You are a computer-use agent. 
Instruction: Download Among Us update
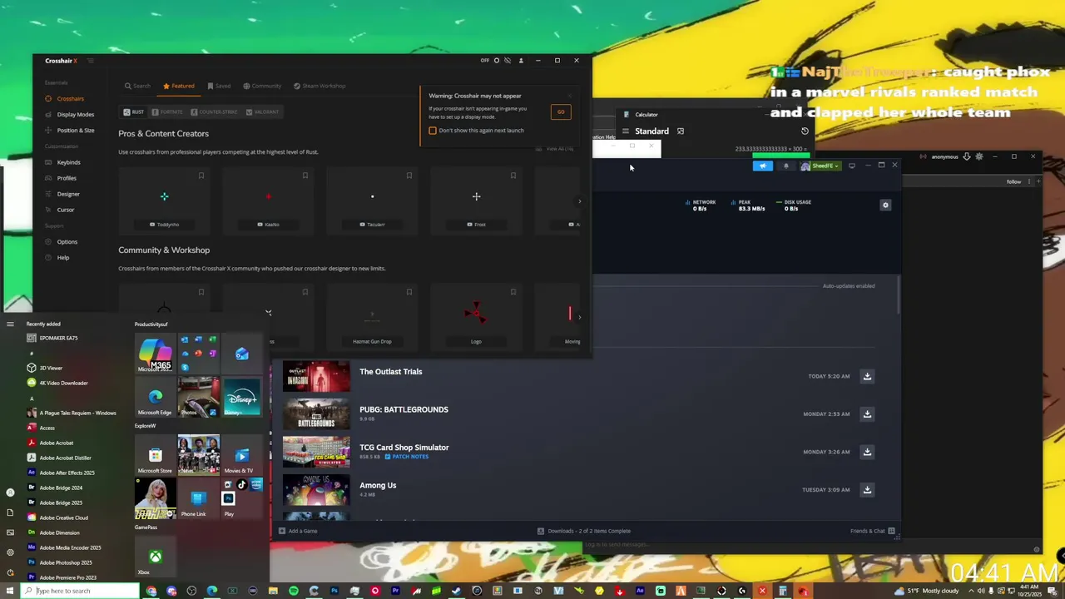coord(867,490)
